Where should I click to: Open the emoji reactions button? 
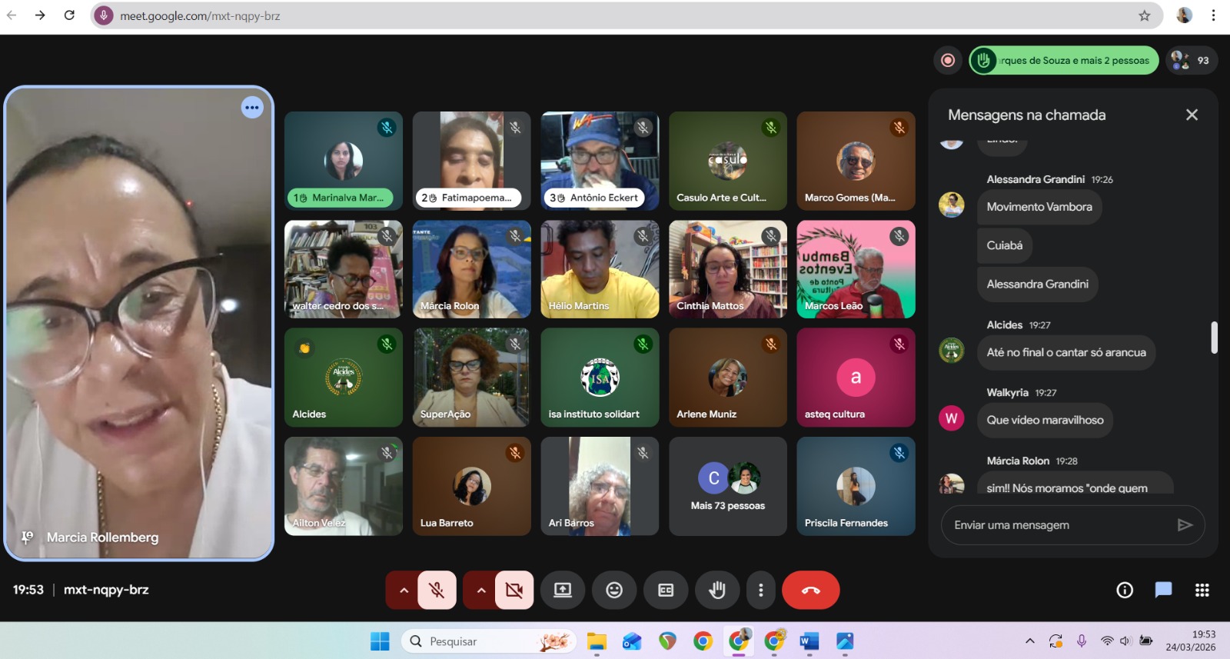614,590
